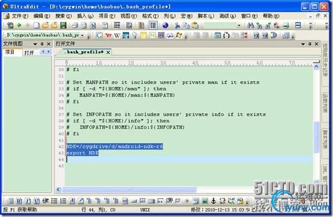This screenshot has width=333, height=217.
Task: Click comment line 37 Set INFOPATH
Action: [x=166, y=114]
